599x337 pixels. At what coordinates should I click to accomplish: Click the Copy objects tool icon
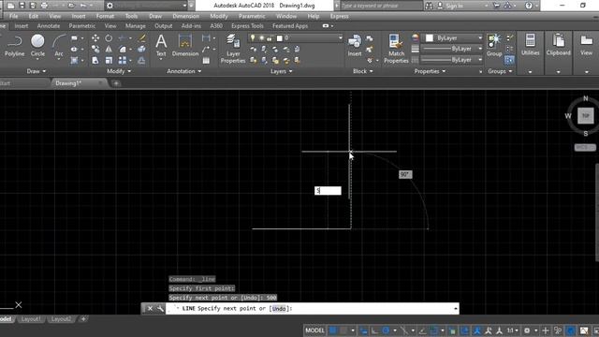pyautogui.click(x=95, y=50)
